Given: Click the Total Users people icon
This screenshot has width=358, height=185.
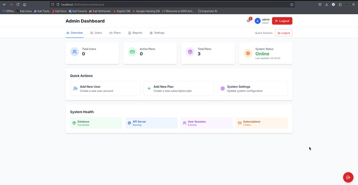Looking at the screenshot, I should (x=75, y=52).
